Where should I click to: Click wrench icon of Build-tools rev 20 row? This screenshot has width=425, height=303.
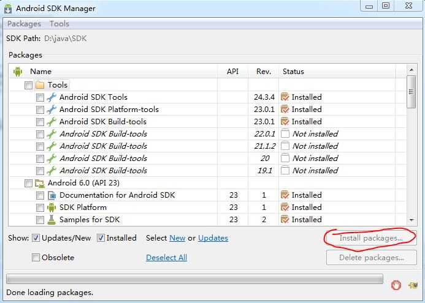coord(52,159)
